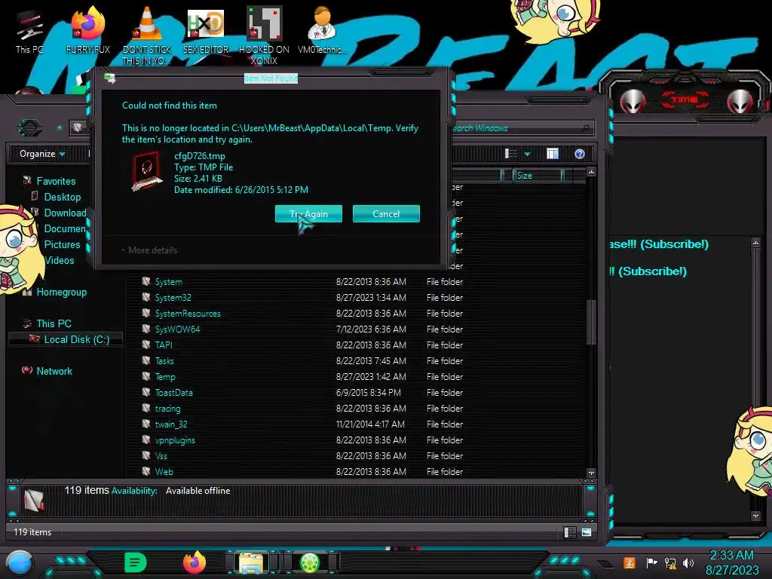Open the Action Center flag icon
772x579 pixels.
pyautogui.click(x=651, y=562)
